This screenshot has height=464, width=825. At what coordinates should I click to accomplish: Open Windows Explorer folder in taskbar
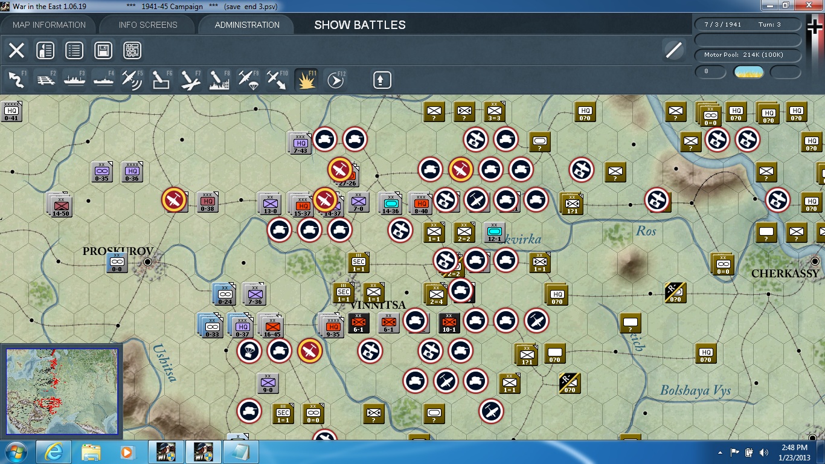(x=91, y=452)
